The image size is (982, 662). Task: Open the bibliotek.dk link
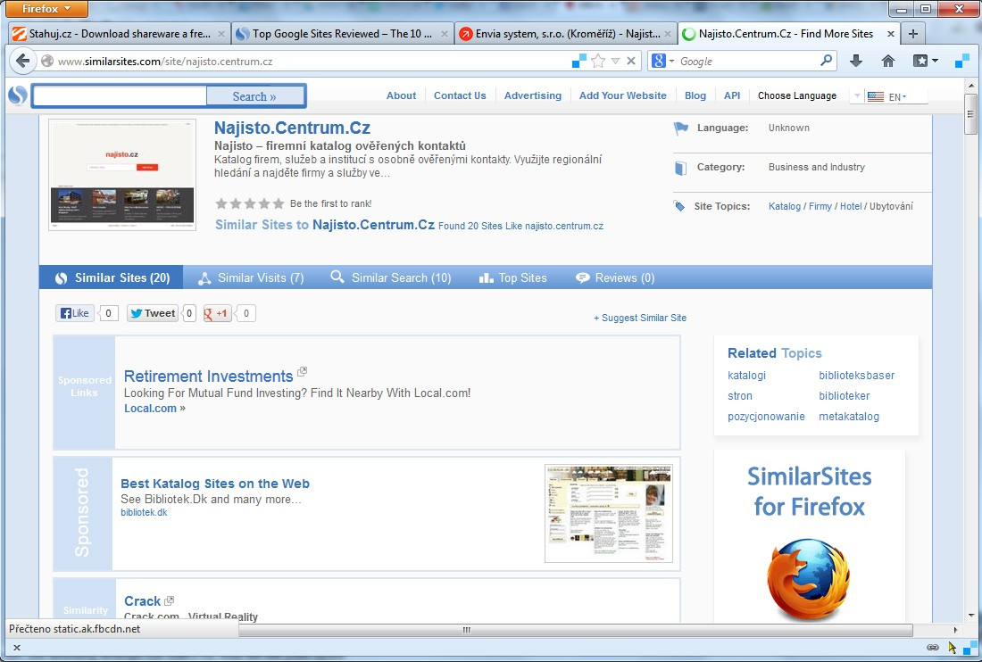pos(144,512)
